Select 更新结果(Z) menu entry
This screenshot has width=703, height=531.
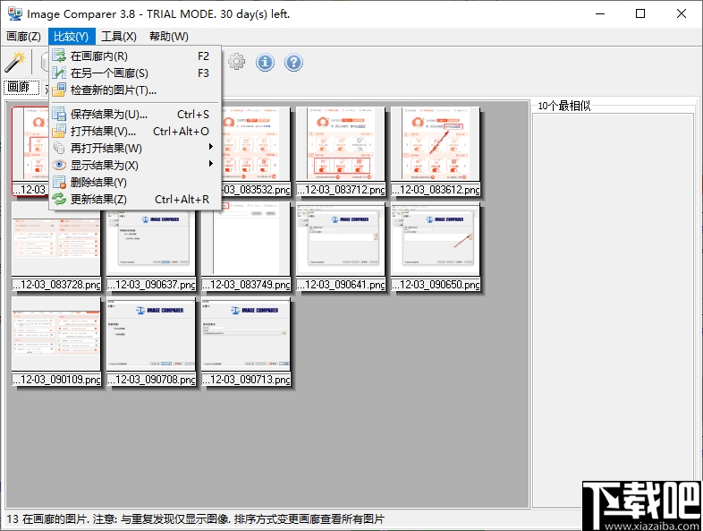135,200
